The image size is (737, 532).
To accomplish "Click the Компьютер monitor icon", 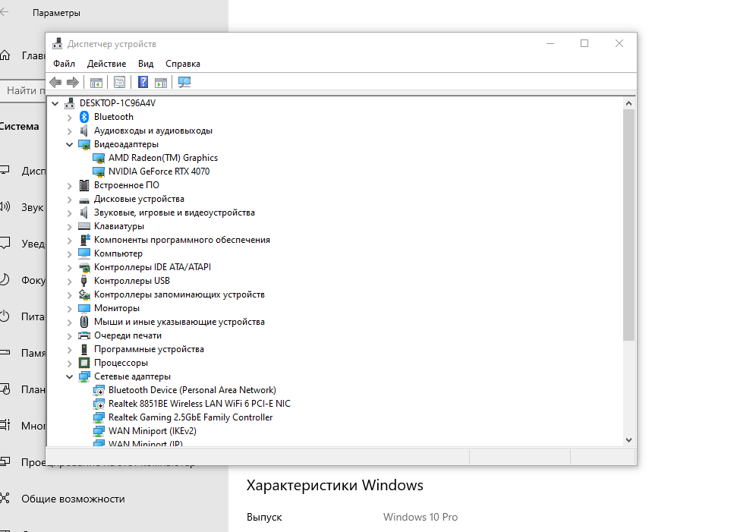I will [84, 253].
